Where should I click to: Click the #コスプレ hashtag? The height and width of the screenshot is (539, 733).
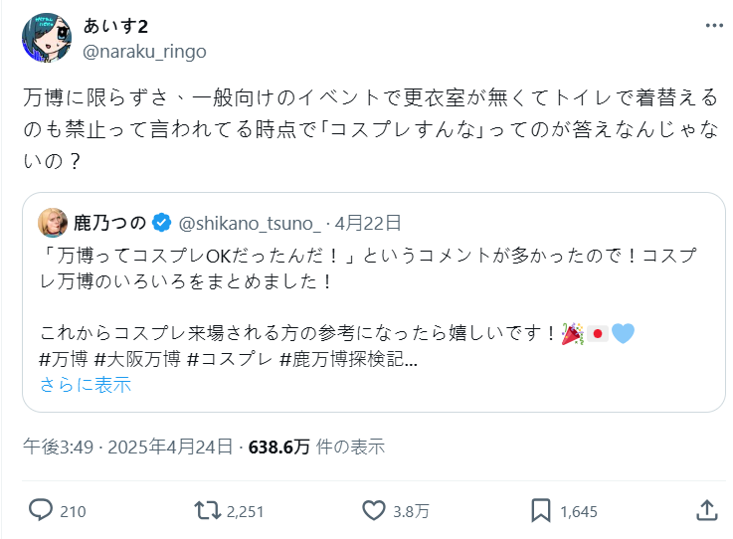point(229,361)
